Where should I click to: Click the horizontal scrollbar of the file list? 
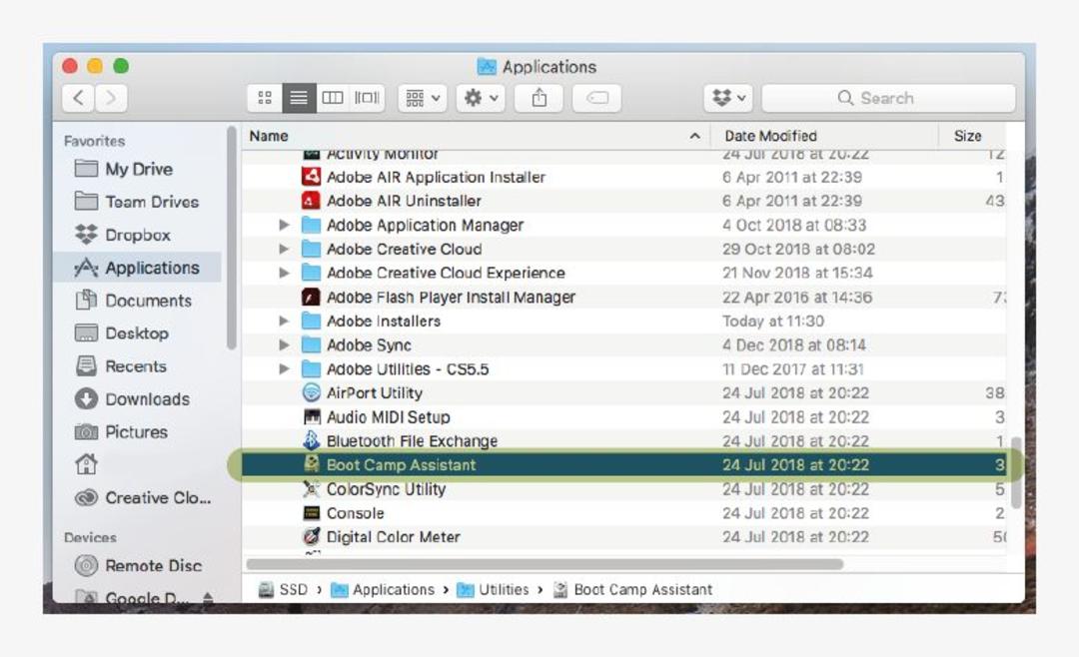tap(545, 564)
